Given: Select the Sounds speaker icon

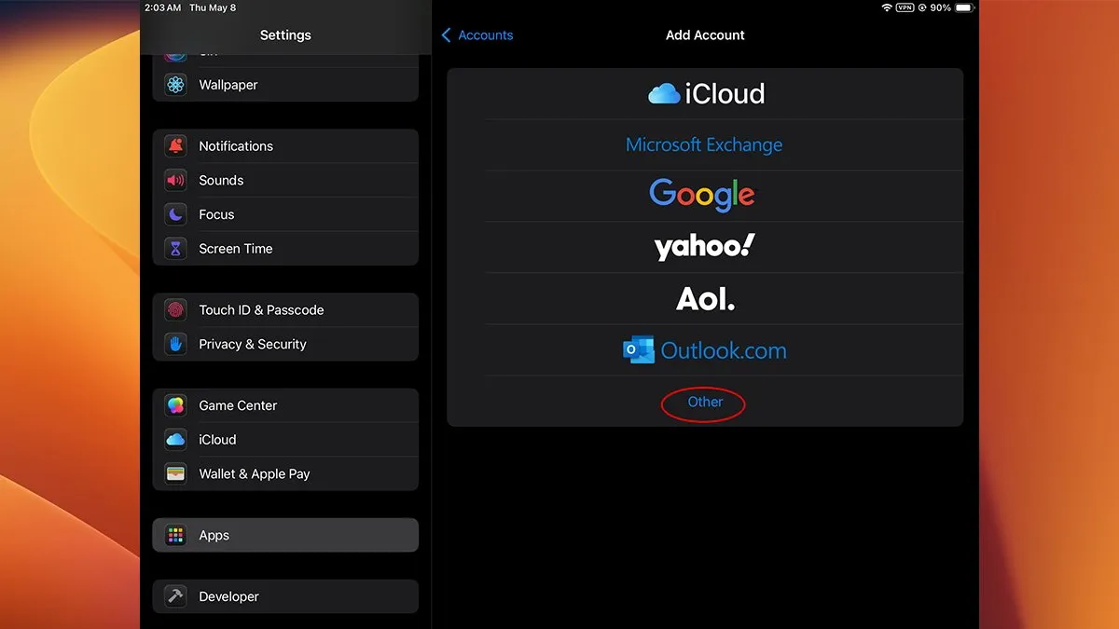Looking at the screenshot, I should click(175, 180).
